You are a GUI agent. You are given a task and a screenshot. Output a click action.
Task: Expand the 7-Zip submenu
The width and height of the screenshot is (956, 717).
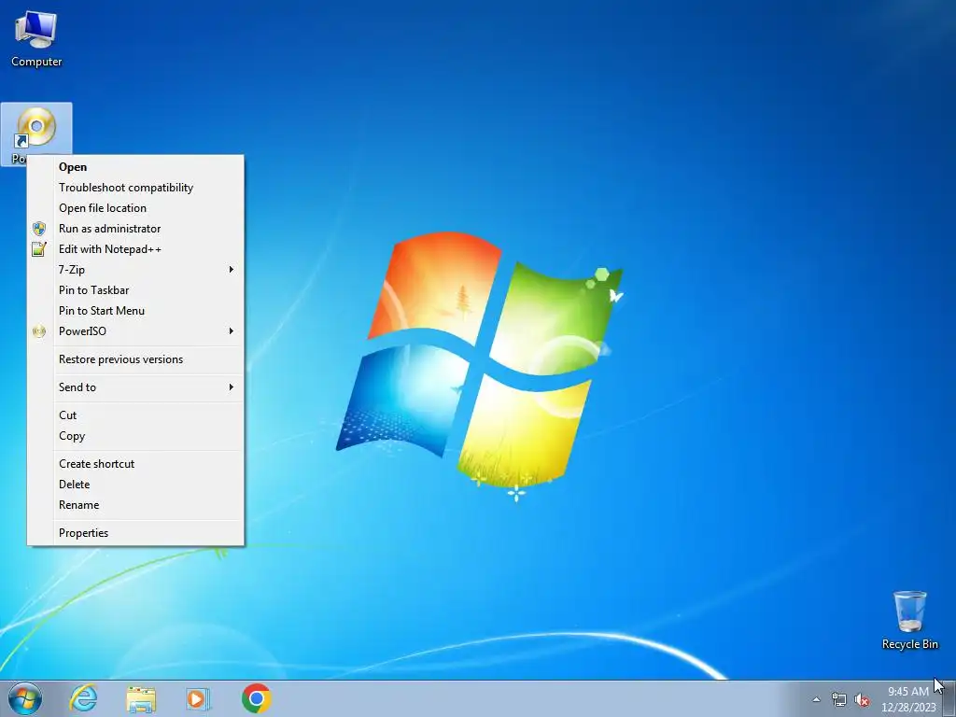coord(135,270)
